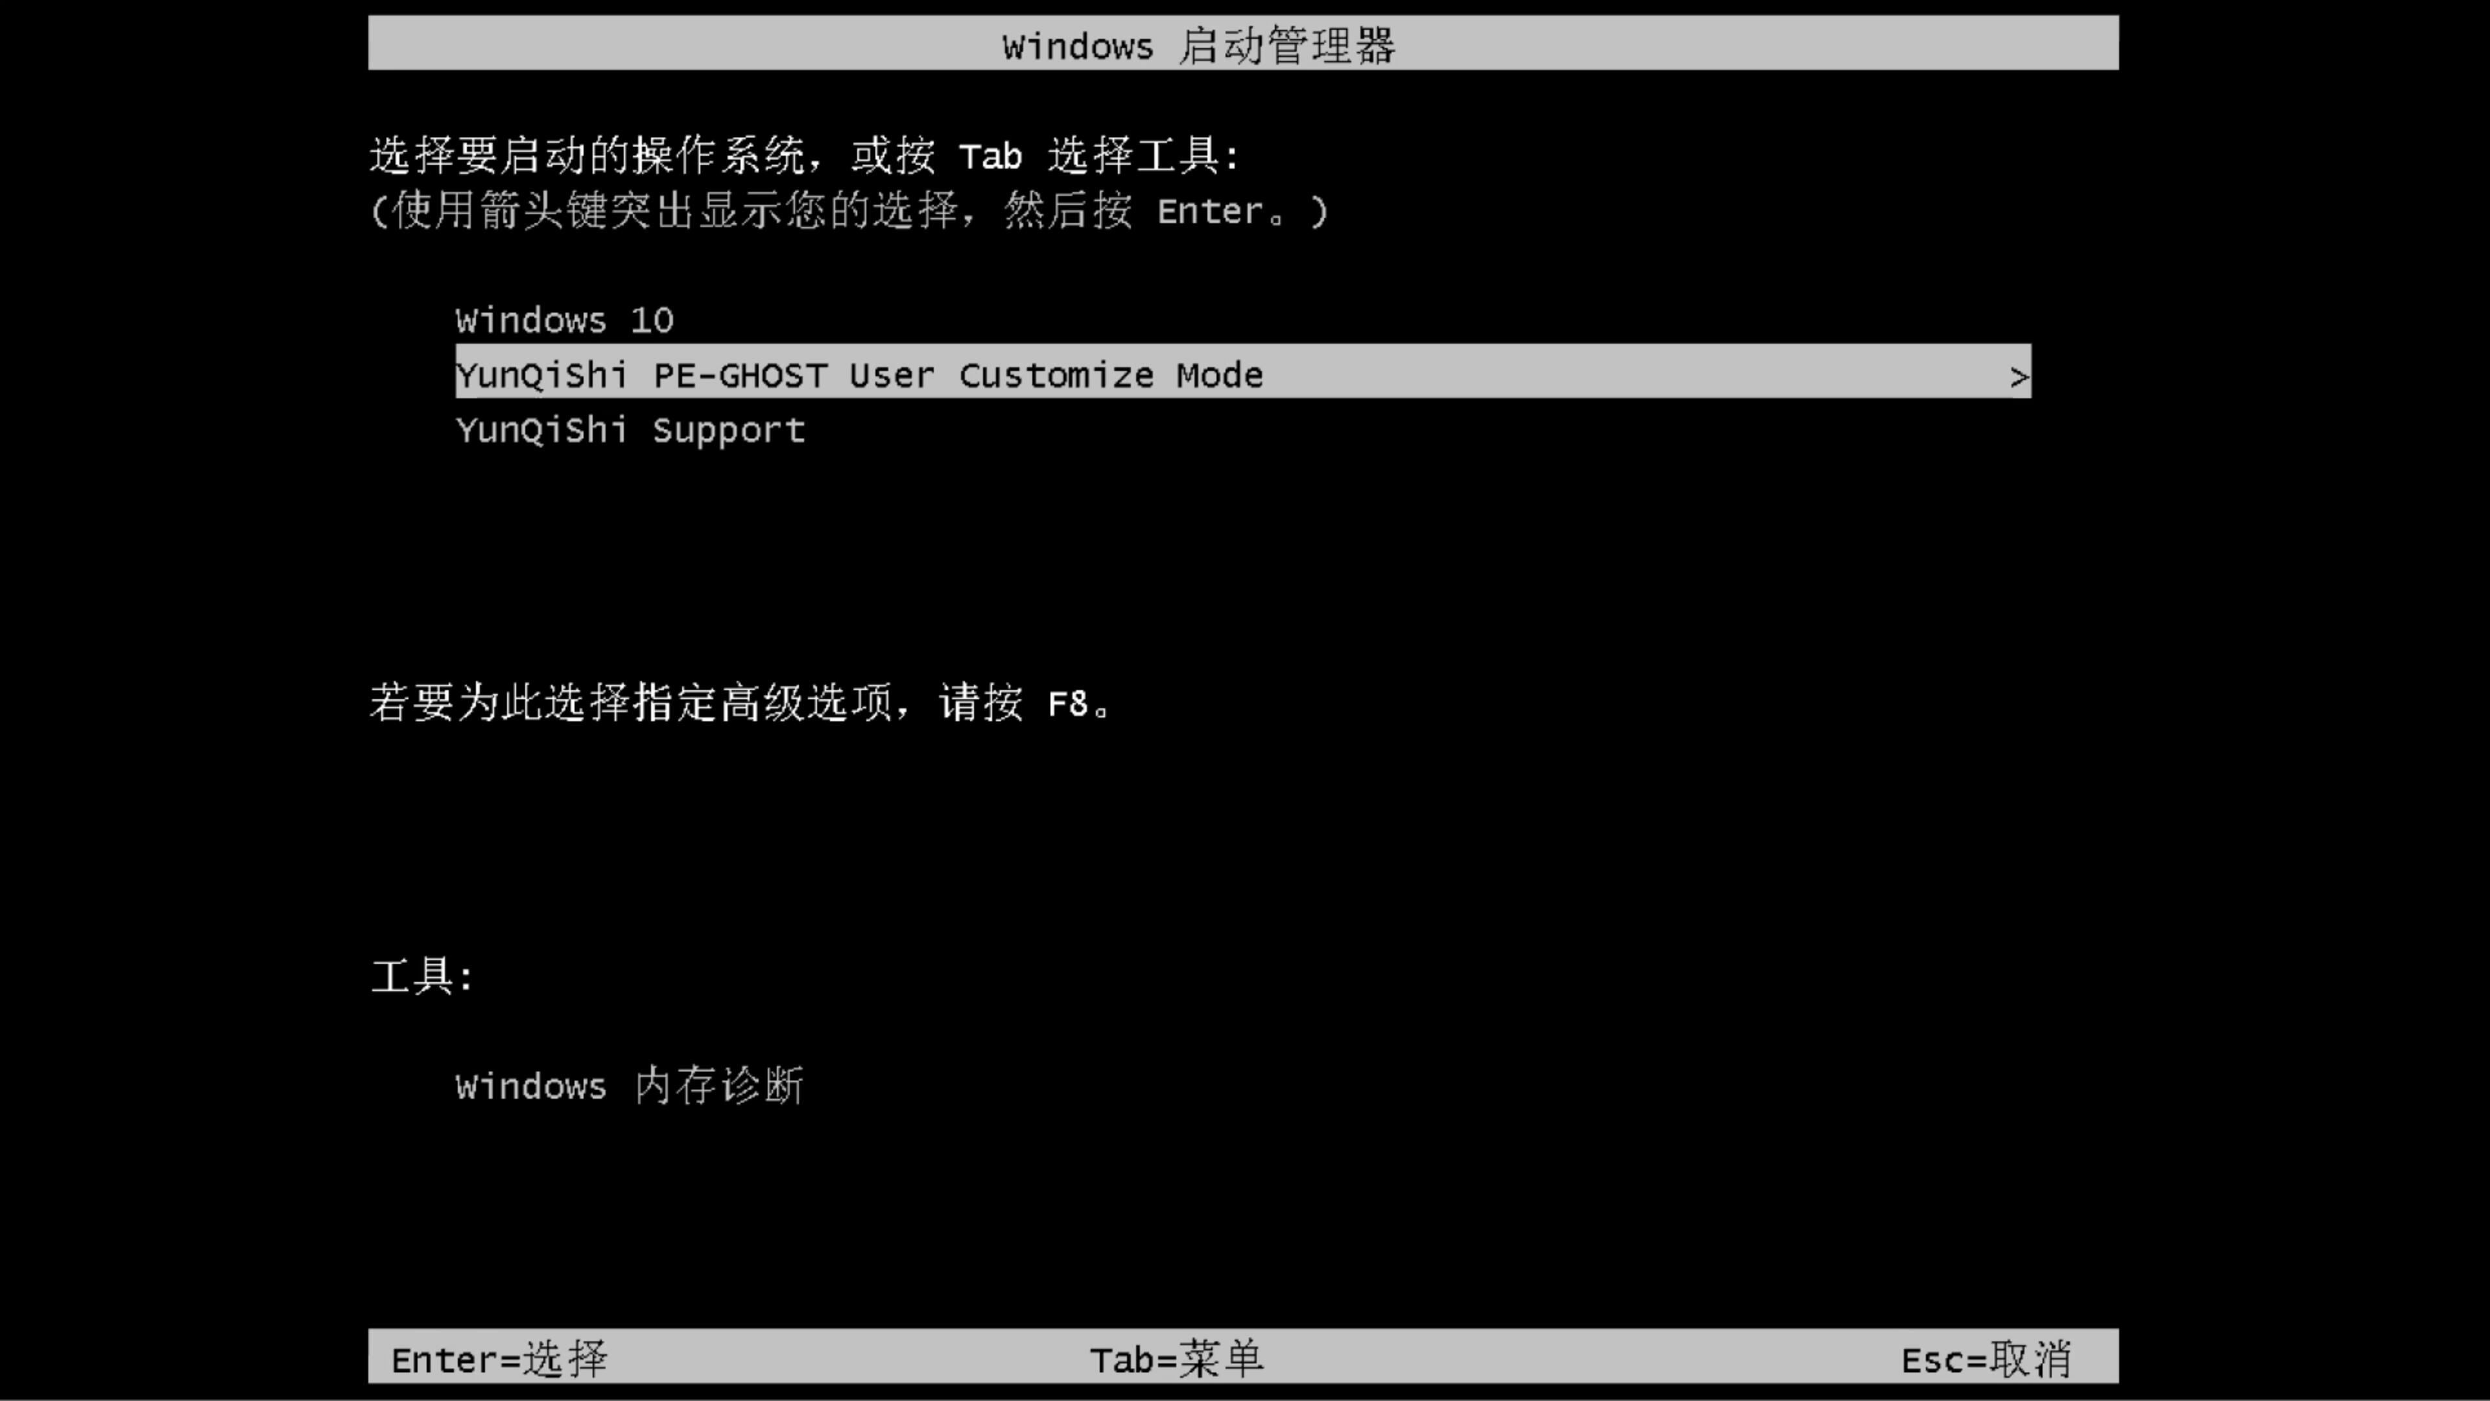The height and width of the screenshot is (1401, 2490).
Task: Select Windows 10 boot option
Action: point(563,320)
